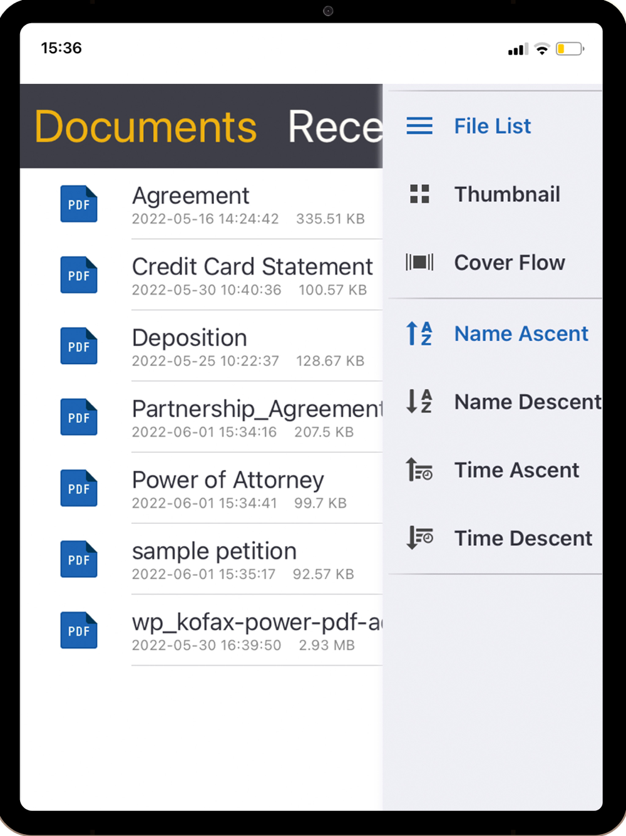Sort by Name Ascent
Image resolution: width=626 pixels, height=836 pixels.
point(495,333)
